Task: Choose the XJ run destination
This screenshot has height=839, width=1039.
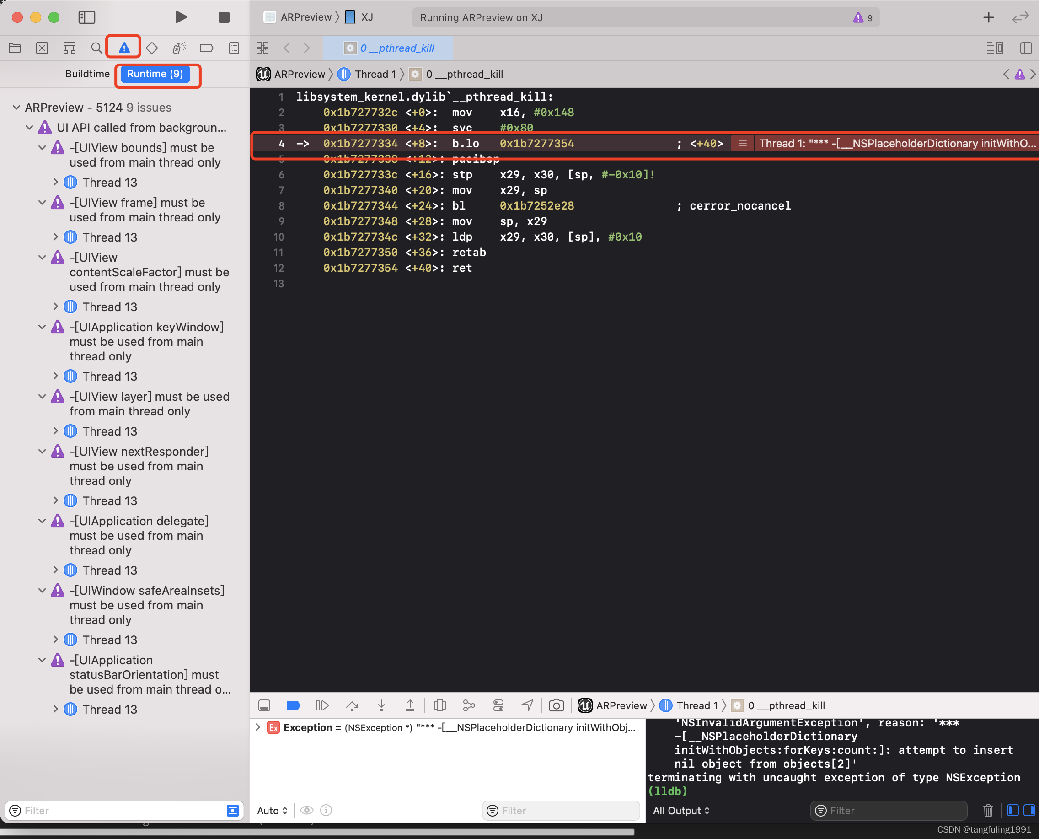Action: [x=360, y=17]
